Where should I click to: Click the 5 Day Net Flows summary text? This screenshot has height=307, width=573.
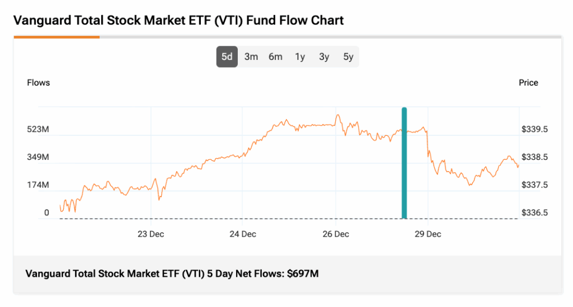(172, 274)
